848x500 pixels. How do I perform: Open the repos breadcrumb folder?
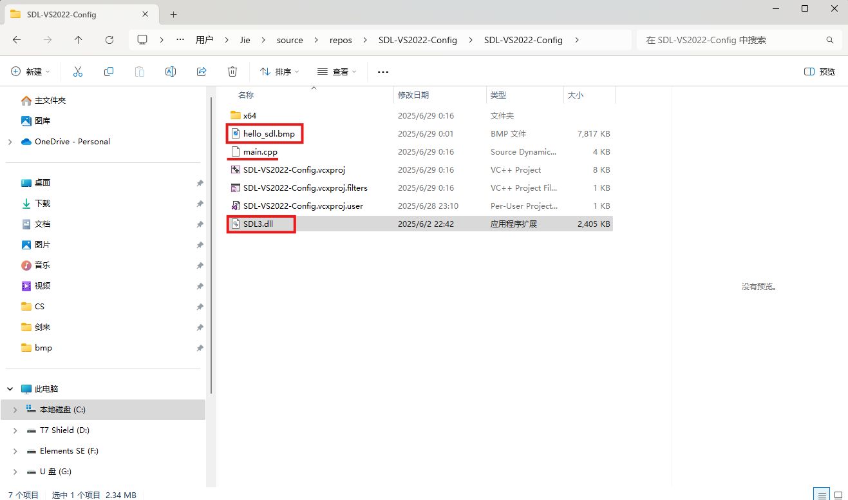pos(341,39)
